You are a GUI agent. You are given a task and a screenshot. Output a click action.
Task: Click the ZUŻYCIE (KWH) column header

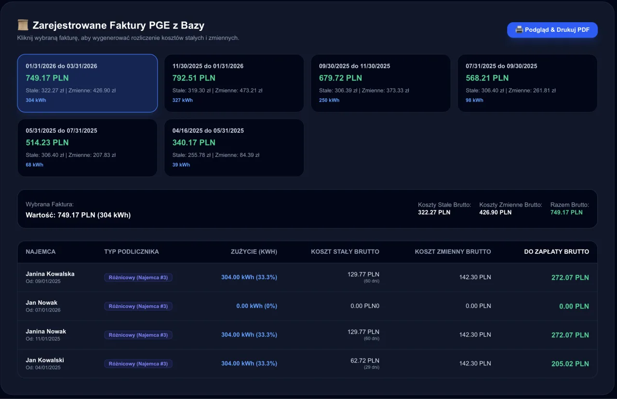pos(254,252)
